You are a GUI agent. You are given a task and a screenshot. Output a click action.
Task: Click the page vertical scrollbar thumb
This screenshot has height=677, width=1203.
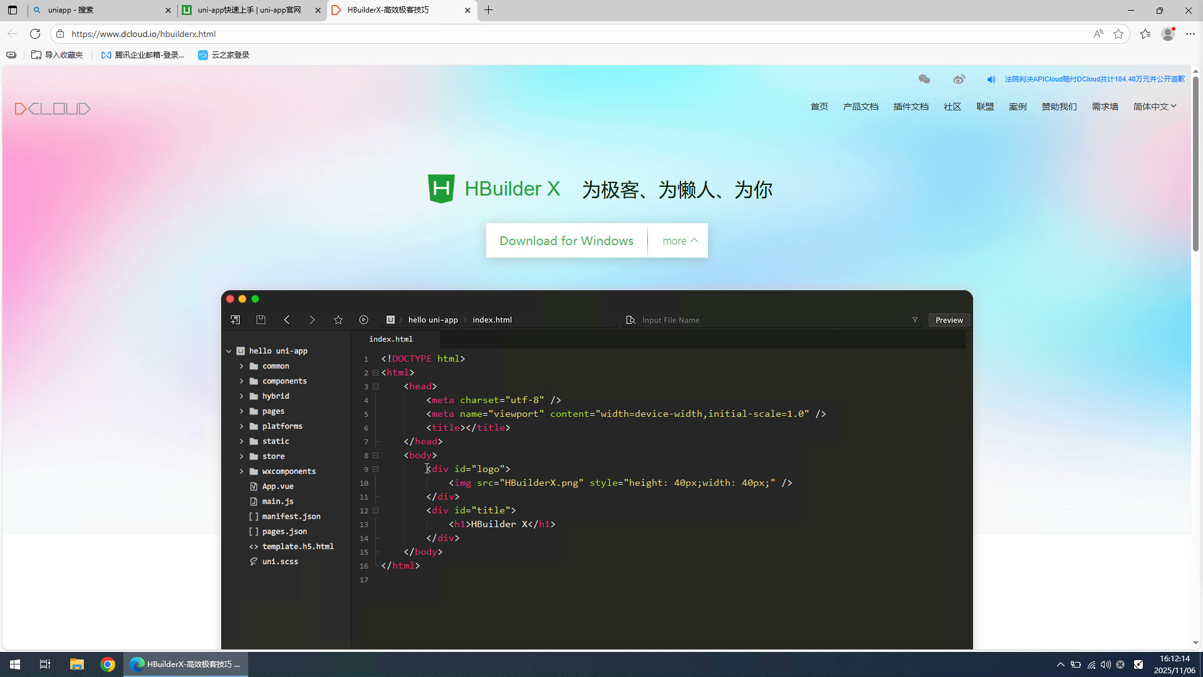1195,163
